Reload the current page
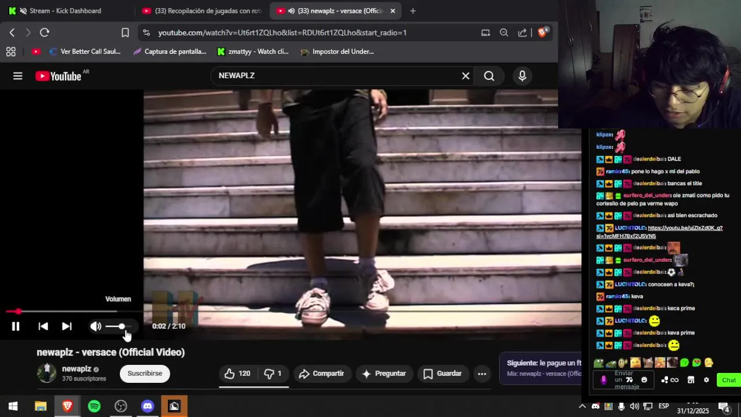The height and width of the screenshot is (417, 741). point(45,32)
